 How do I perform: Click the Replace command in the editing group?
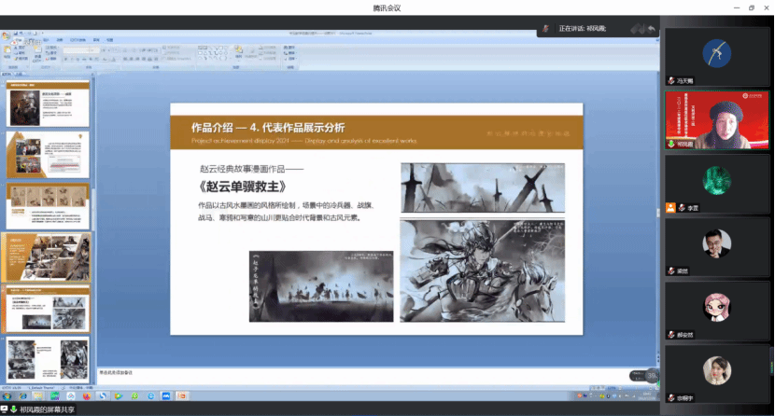(x=289, y=53)
